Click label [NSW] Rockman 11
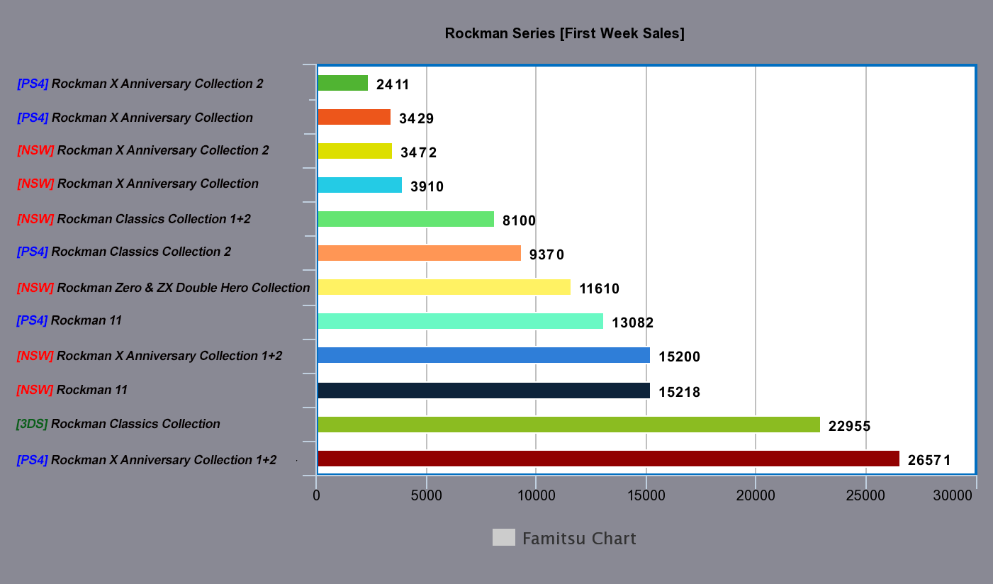Image resolution: width=993 pixels, height=584 pixels. click(x=72, y=390)
